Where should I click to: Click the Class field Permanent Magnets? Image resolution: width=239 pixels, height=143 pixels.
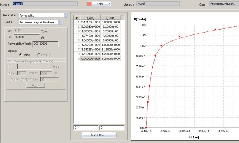[x=224, y=4]
